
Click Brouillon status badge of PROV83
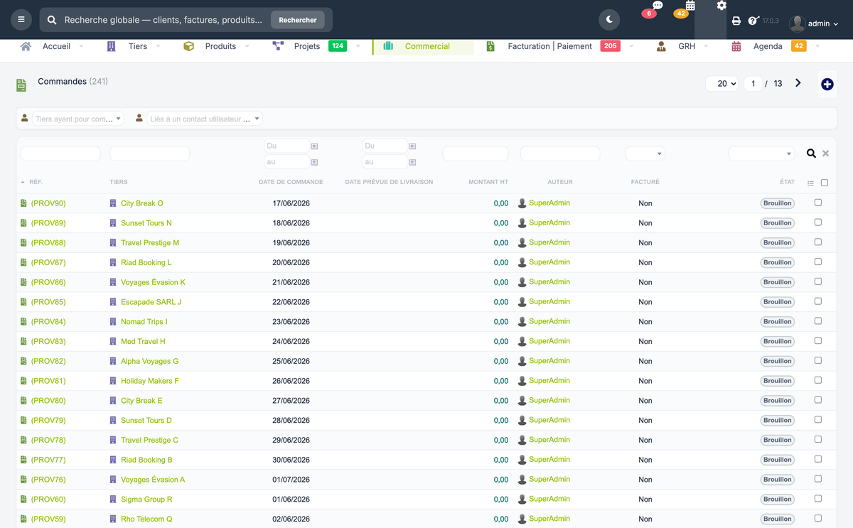[777, 341]
